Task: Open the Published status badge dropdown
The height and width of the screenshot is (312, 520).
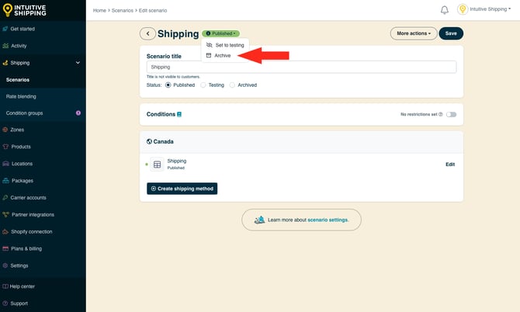Action: [220, 33]
